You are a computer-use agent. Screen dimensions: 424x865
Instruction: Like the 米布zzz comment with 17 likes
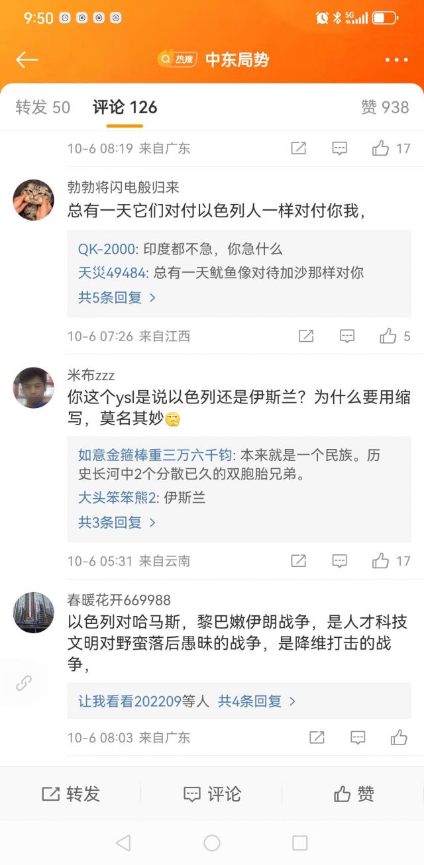[x=381, y=561]
